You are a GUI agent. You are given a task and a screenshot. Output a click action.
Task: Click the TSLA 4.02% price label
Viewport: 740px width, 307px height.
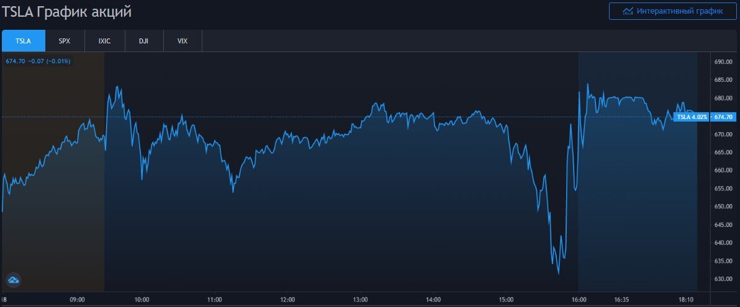692,117
